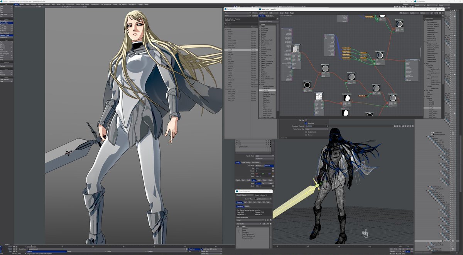Screen dimensions: 463x255
Task: Open the Add Node dropdown
Action: (264, 13)
